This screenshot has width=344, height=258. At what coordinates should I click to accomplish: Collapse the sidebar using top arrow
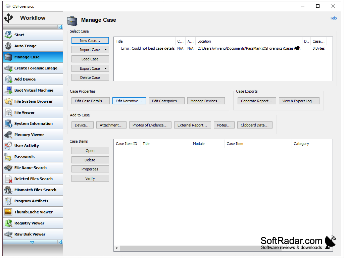[x=60, y=27]
